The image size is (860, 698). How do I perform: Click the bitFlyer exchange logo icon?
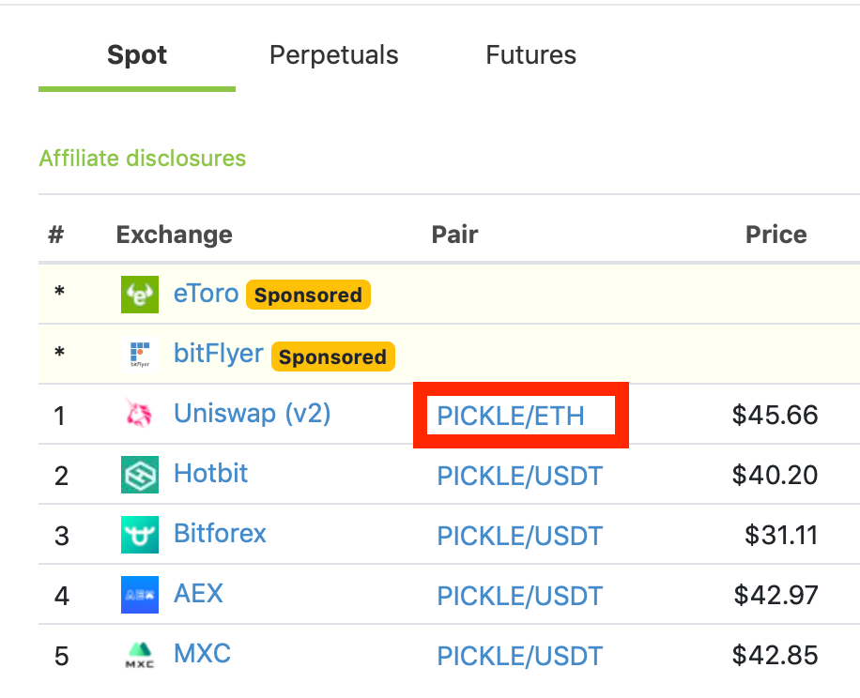[140, 355]
